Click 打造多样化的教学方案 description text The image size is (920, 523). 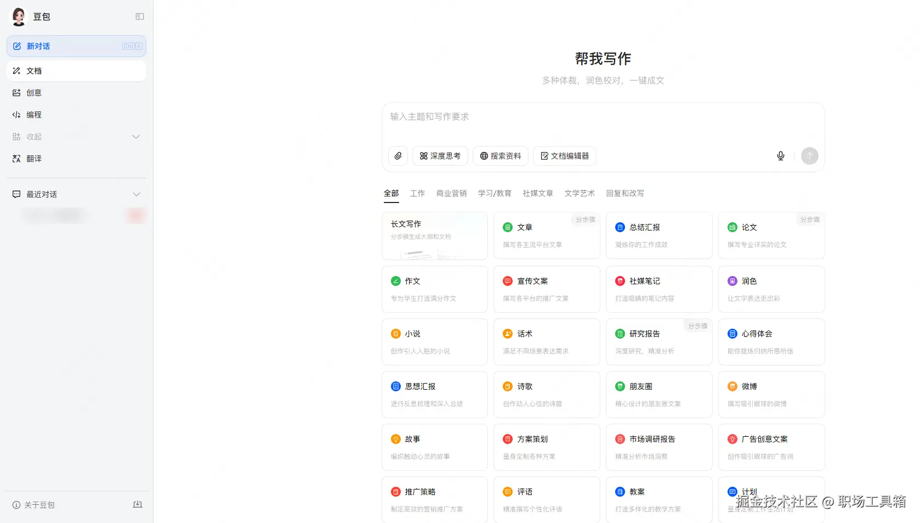(x=648, y=509)
